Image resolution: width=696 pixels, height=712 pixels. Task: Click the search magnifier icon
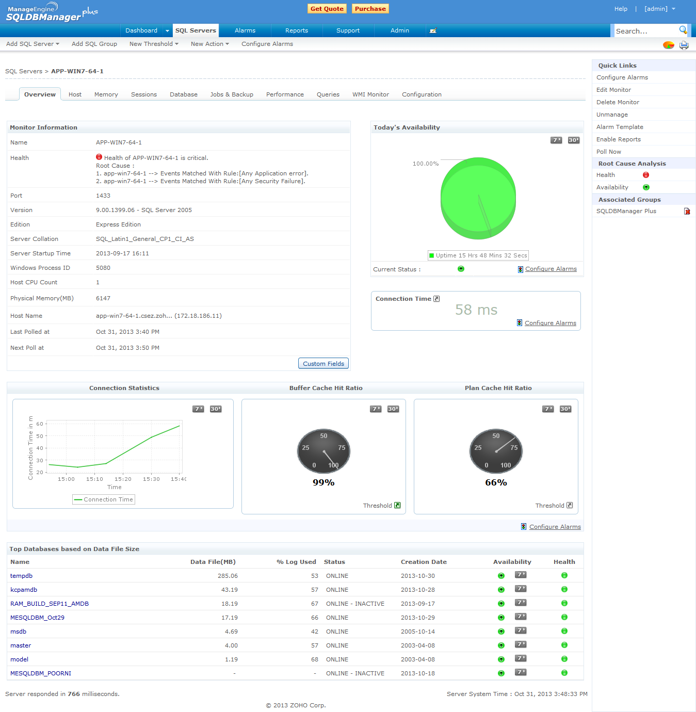[683, 30]
